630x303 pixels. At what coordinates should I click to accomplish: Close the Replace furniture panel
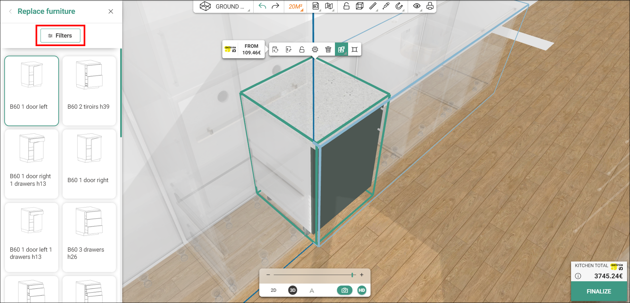click(111, 11)
